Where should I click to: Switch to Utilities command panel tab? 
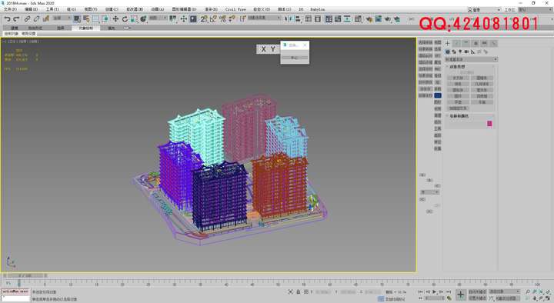click(493, 43)
